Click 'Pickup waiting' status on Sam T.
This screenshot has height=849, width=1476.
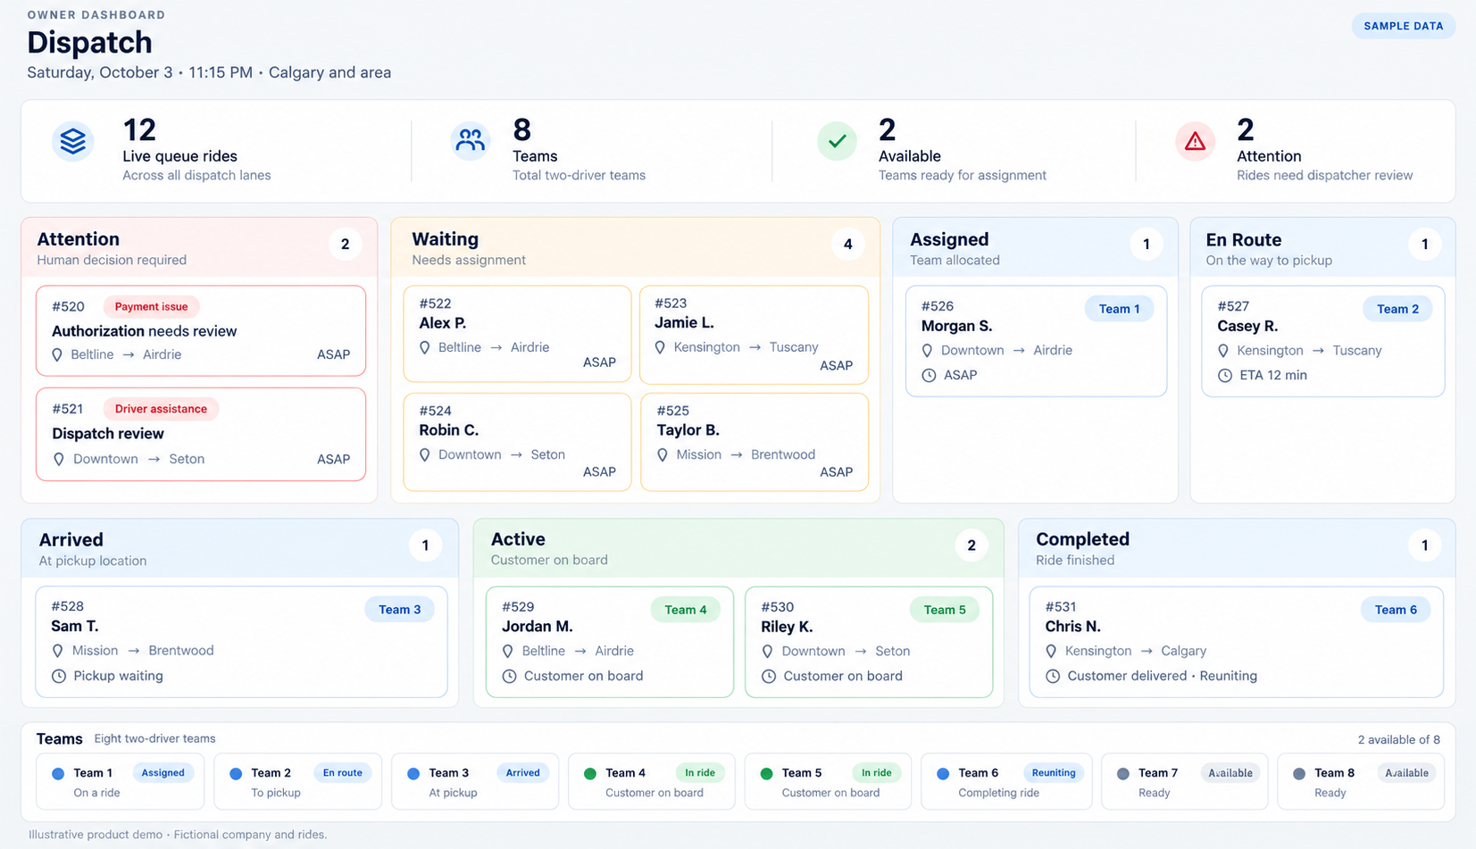(x=118, y=676)
